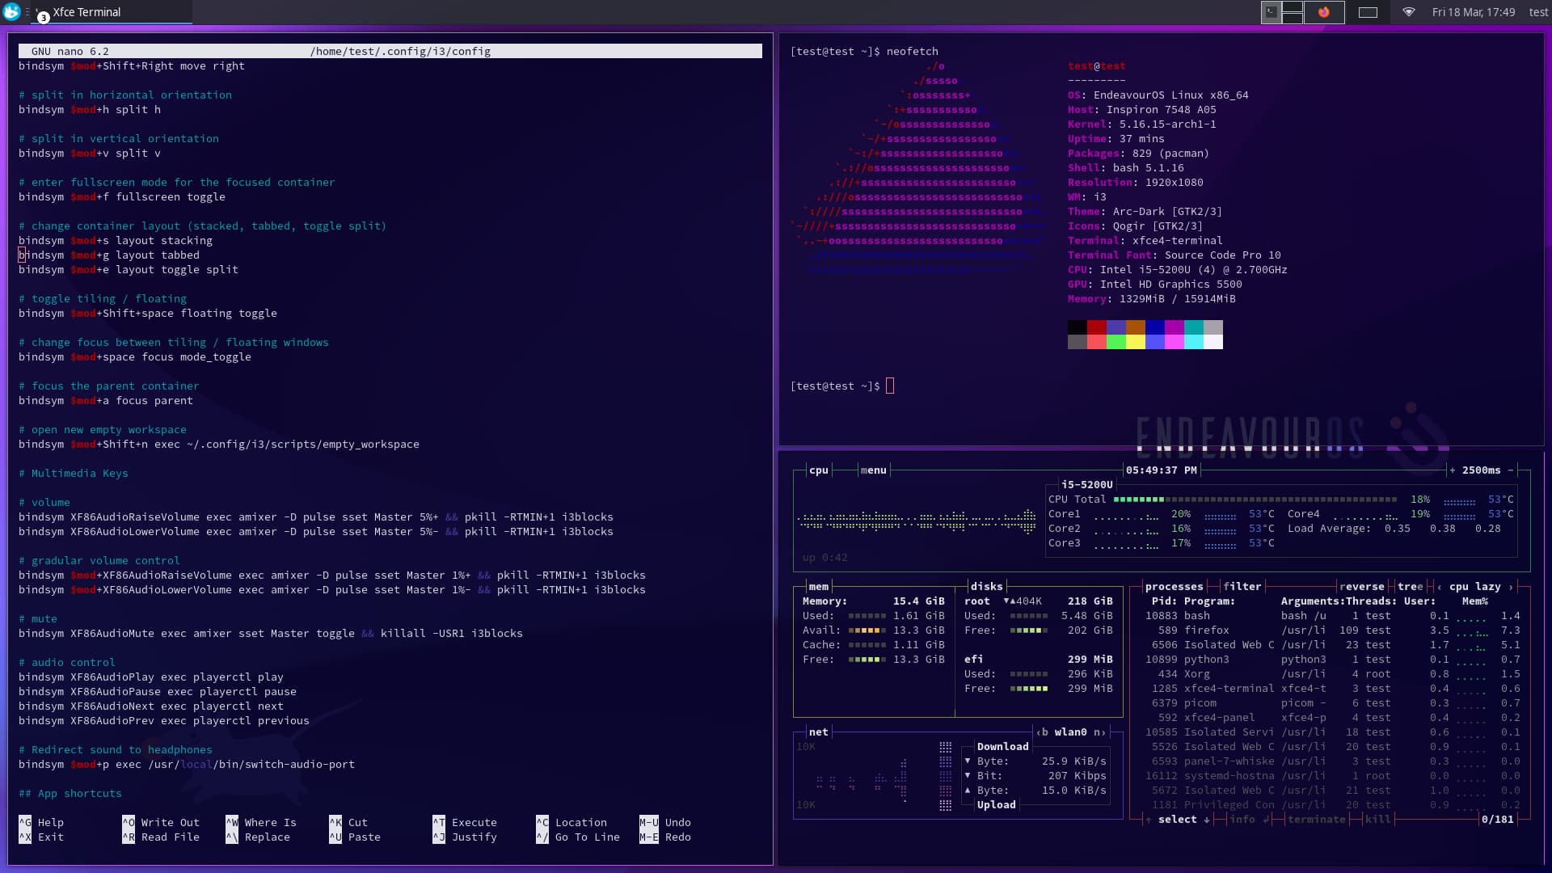Open the clock showing Fri 18 Mar, 17:49
This screenshot has height=873, width=1552.
click(1473, 12)
